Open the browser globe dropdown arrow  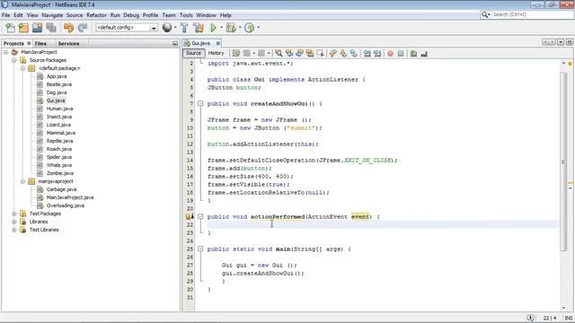(x=175, y=28)
